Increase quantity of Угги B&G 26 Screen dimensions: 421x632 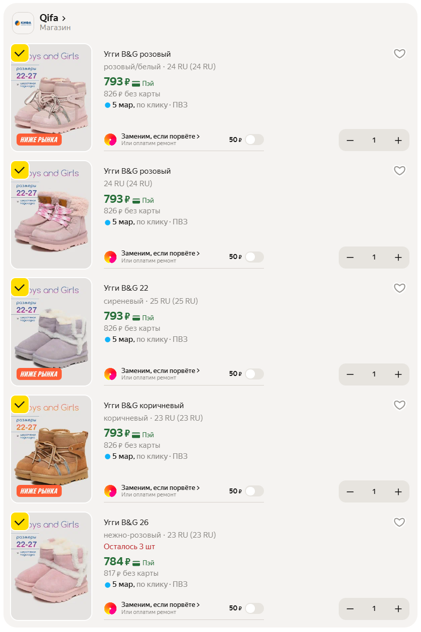pyautogui.click(x=398, y=609)
